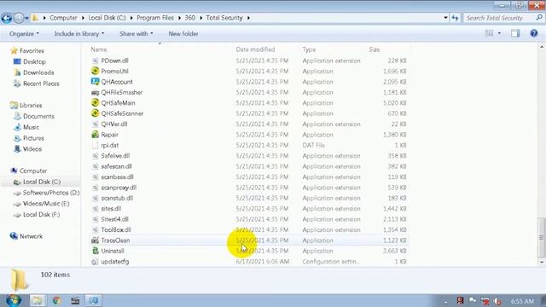This screenshot has height=307, width=546.
Task: Select the ToolBox.dll file name
Action: click(x=116, y=229)
